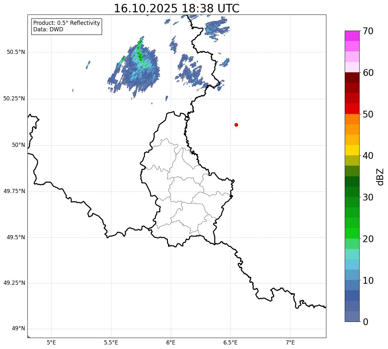Click the latitude label '50°N'

19,145
